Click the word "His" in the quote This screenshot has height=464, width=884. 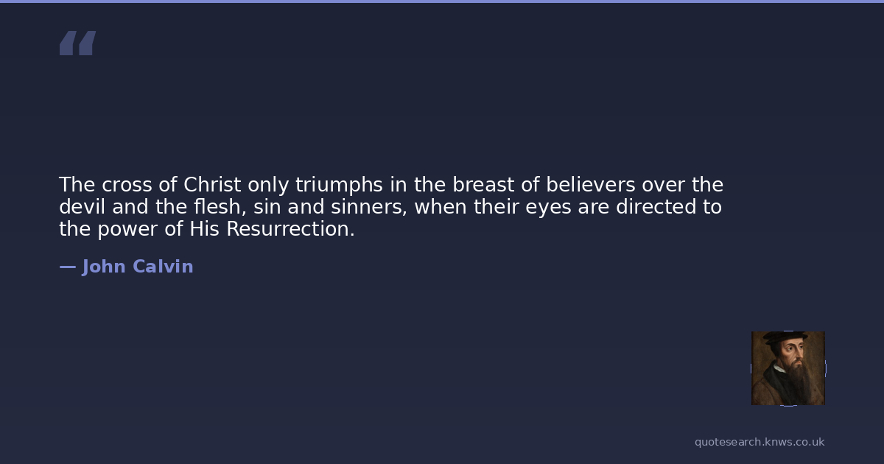204,229
